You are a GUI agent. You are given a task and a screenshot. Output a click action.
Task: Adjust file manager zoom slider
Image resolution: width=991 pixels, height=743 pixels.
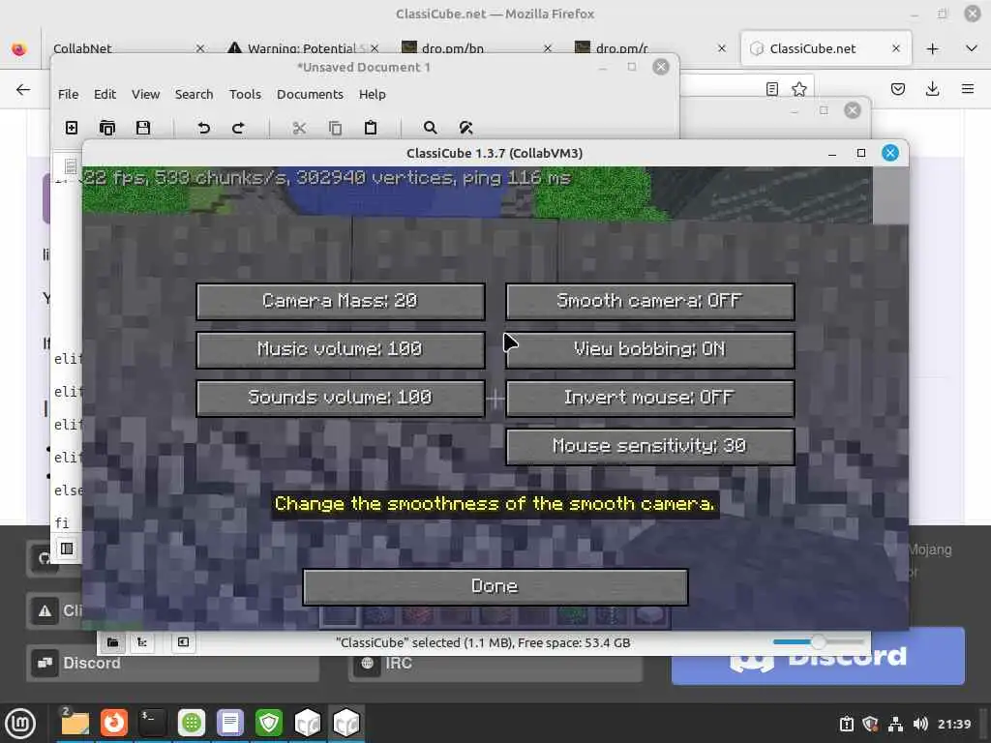(818, 642)
